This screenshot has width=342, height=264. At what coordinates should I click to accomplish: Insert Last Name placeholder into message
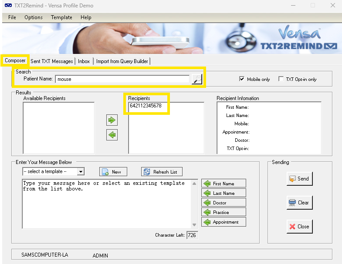pos(223,193)
